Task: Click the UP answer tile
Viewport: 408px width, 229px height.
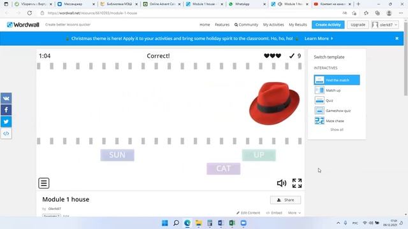Action: click(x=259, y=155)
